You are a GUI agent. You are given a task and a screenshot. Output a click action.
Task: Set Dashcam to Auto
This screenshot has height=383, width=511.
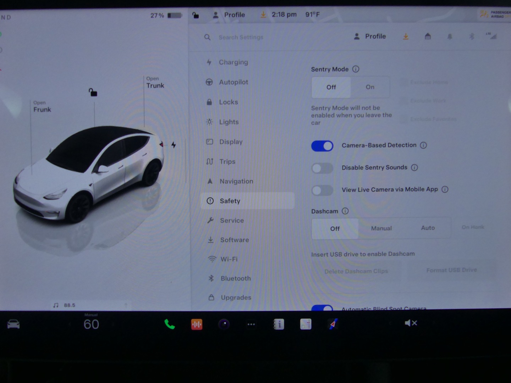(428, 228)
